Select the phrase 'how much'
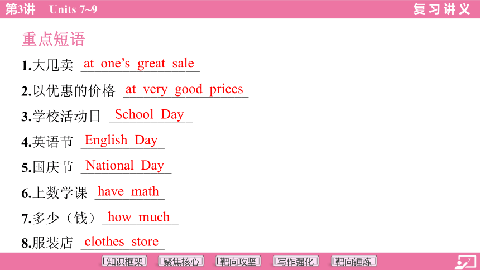Image resolution: width=480 pixels, height=270 pixels. tap(138, 217)
